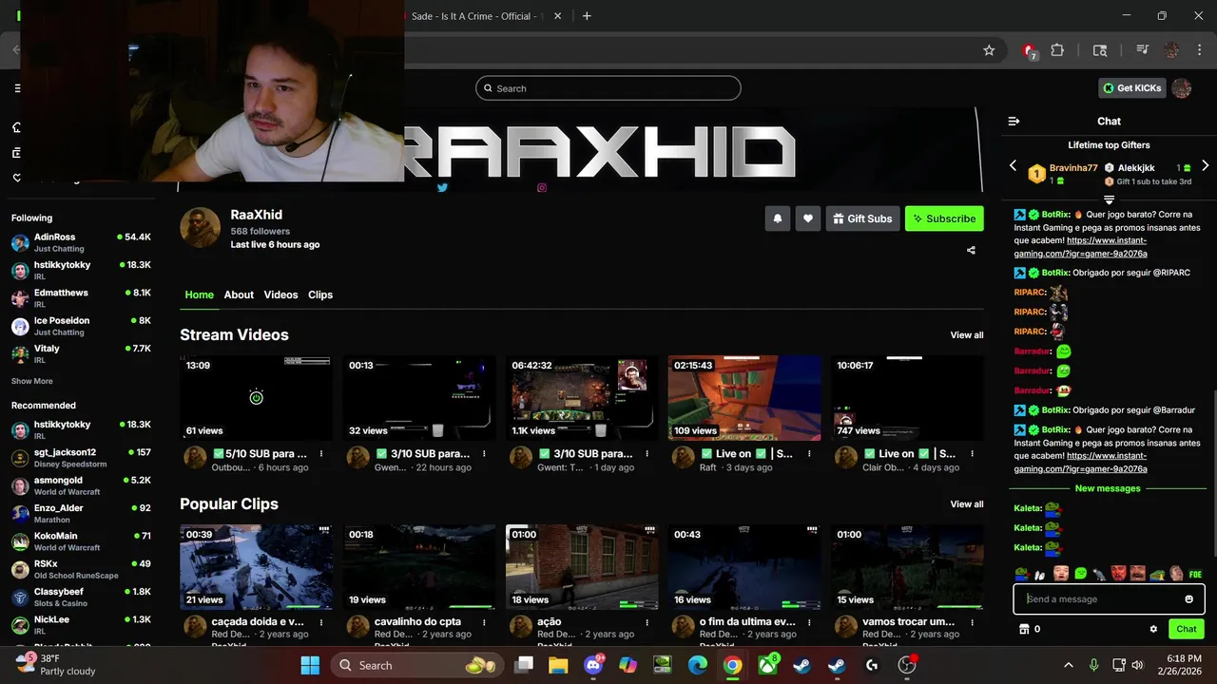Open the share icon below Subscribe
1217x684 pixels.
pyautogui.click(x=971, y=251)
